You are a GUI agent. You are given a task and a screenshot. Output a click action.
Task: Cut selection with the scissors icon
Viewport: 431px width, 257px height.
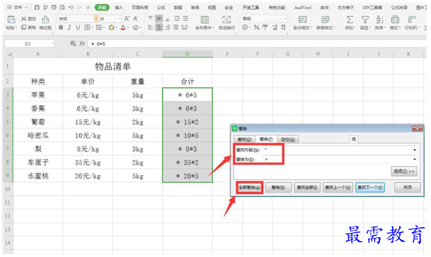tap(24, 18)
